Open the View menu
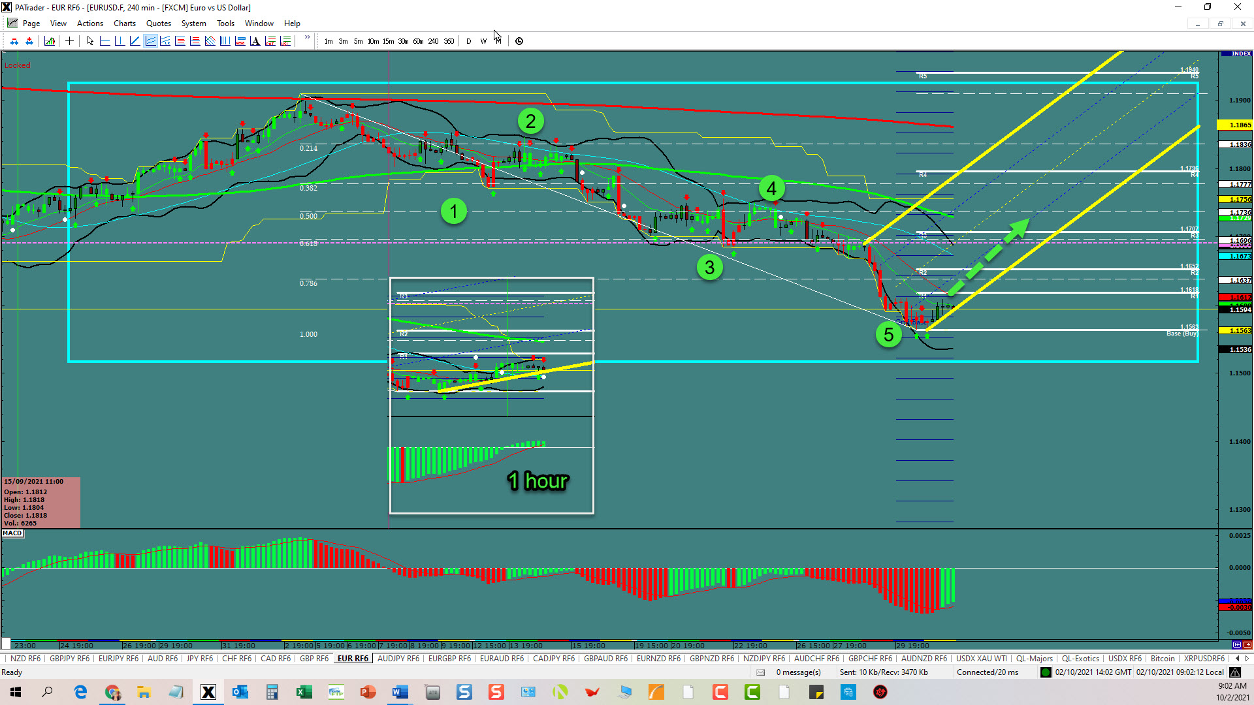Image resolution: width=1254 pixels, height=705 pixels. point(58,23)
